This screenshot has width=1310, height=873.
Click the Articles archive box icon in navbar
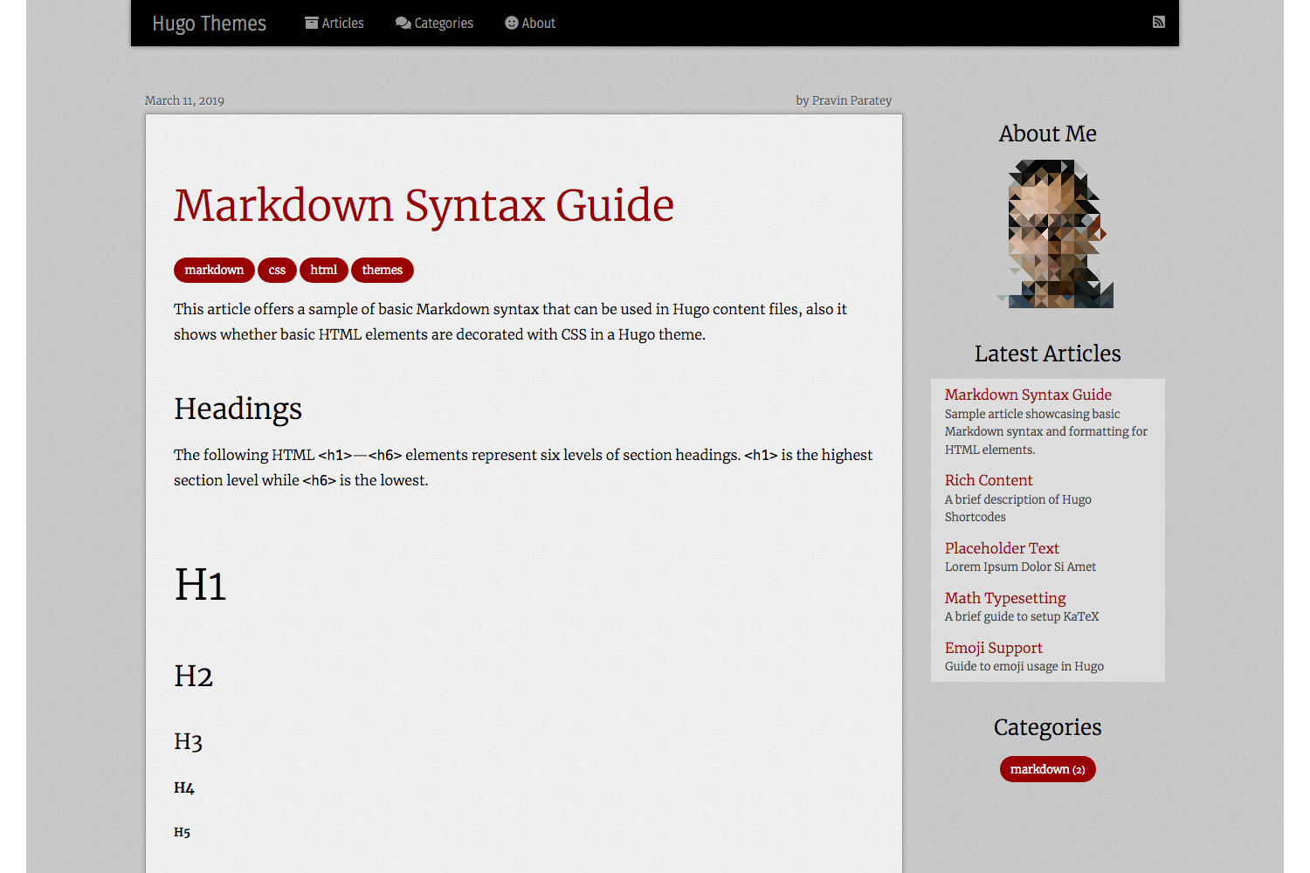coord(311,23)
